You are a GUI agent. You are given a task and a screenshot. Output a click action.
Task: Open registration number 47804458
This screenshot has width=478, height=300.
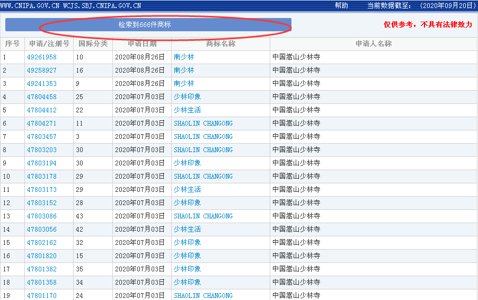[x=42, y=97]
